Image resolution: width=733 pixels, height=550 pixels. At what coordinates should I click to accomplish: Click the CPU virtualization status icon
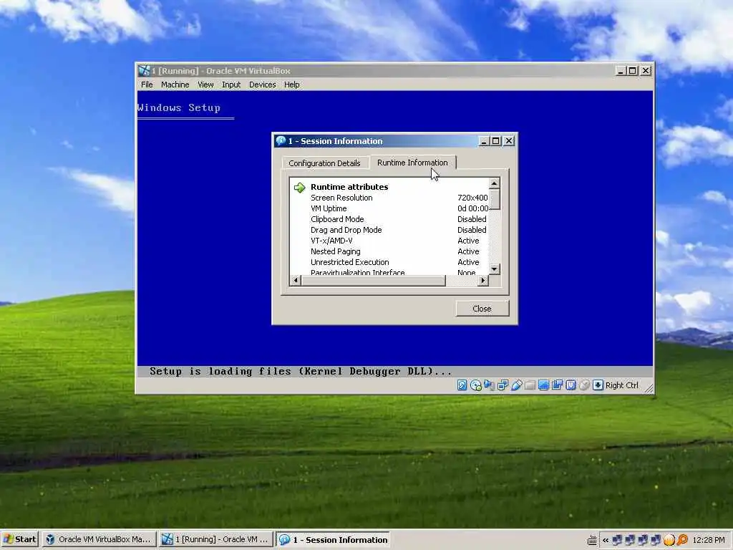pyautogui.click(x=571, y=385)
